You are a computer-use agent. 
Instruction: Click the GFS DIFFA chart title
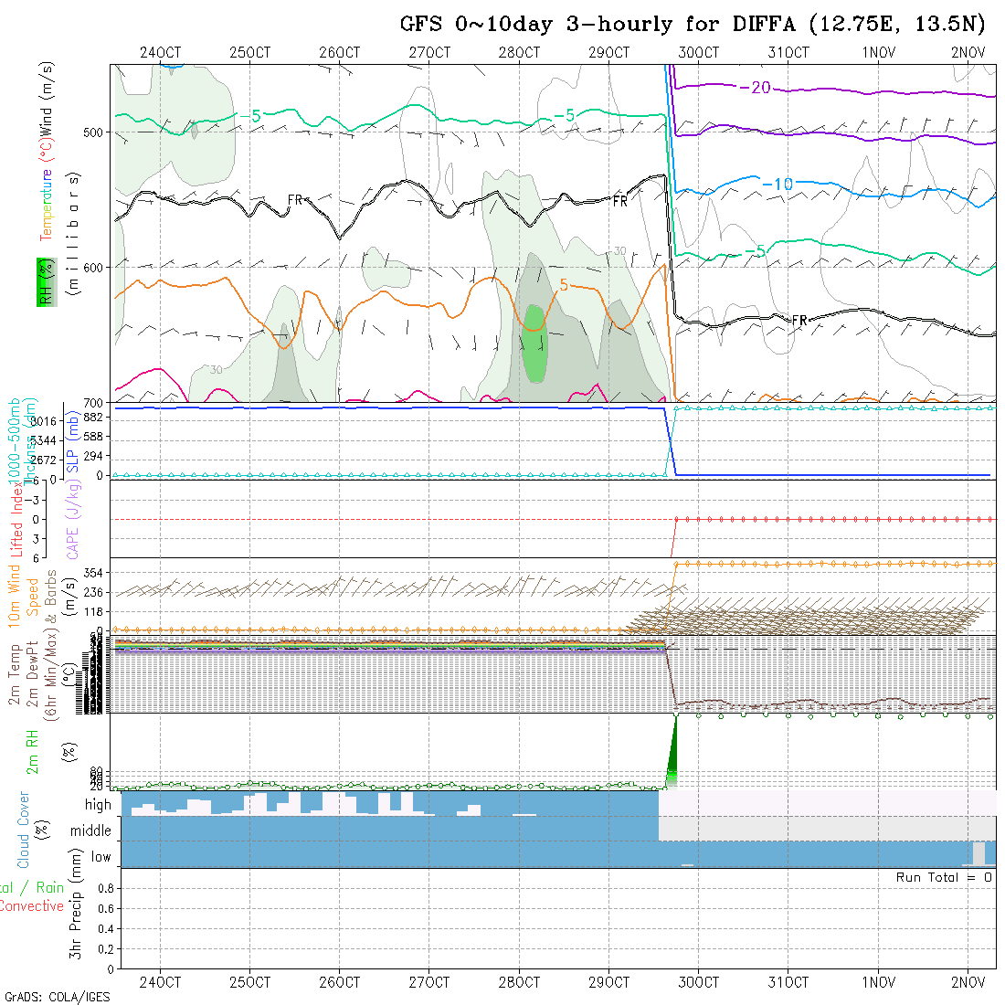point(692,24)
